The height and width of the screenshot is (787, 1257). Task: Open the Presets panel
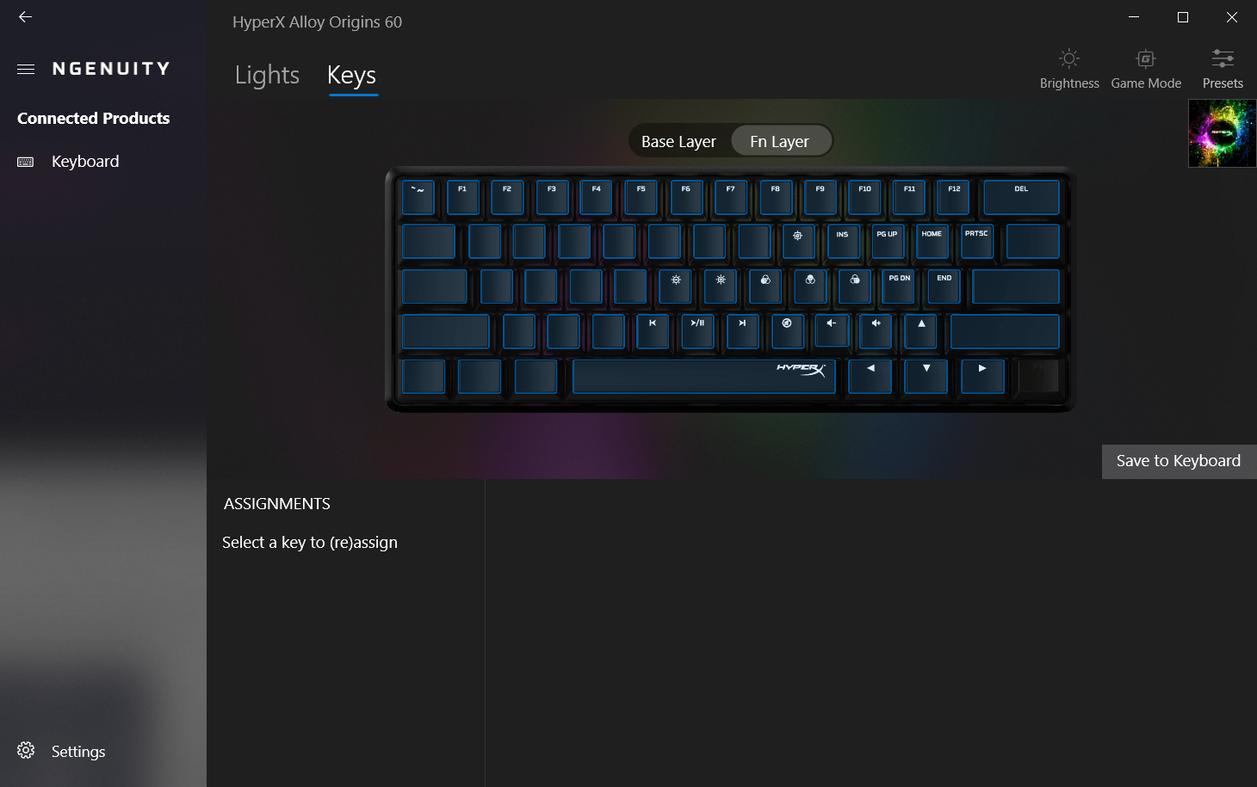pyautogui.click(x=1223, y=69)
